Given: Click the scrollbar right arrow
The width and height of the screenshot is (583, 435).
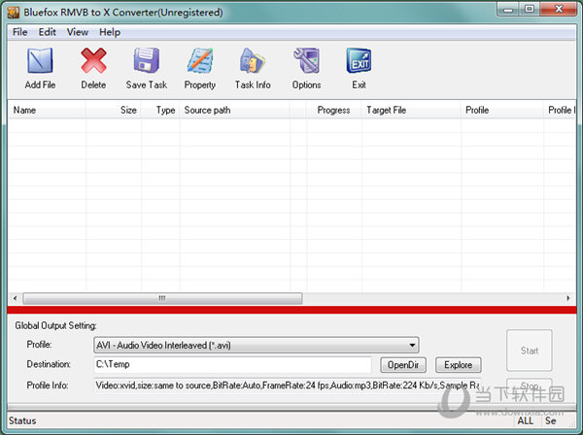Looking at the screenshot, I should (x=568, y=298).
